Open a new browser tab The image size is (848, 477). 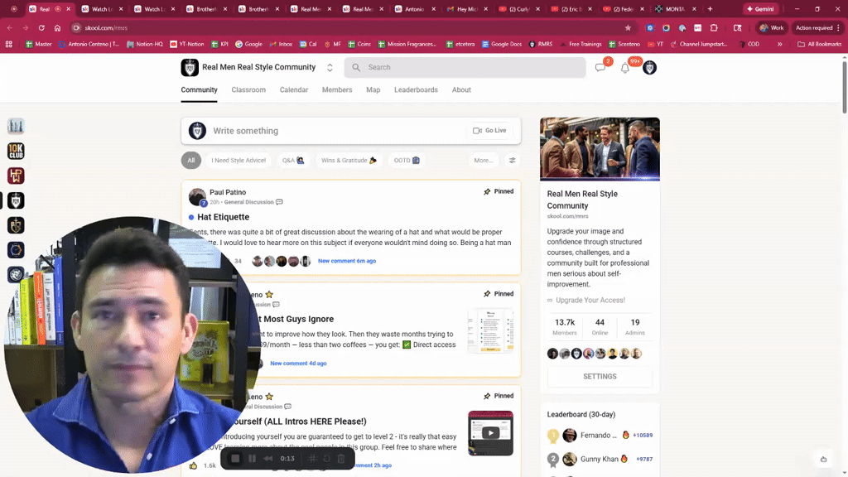710,8
